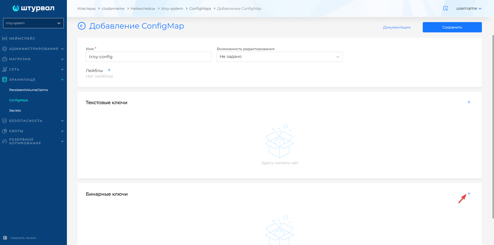The width and height of the screenshot is (494, 245).
Task: Select the Хранилище storage icon
Action: pyautogui.click(x=4, y=79)
